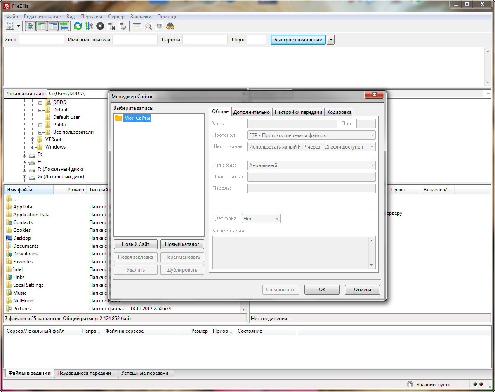Switch to the Дополнительно tab
The width and height of the screenshot is (495, 392).
click(252, 112)
